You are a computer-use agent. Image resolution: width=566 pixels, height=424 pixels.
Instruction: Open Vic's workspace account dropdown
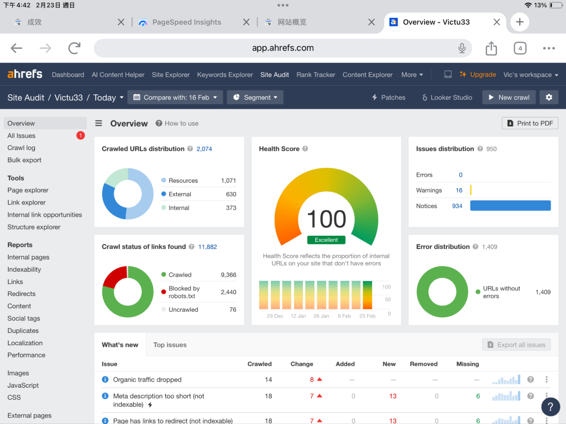pyautogui.click(x=530, y=75)
